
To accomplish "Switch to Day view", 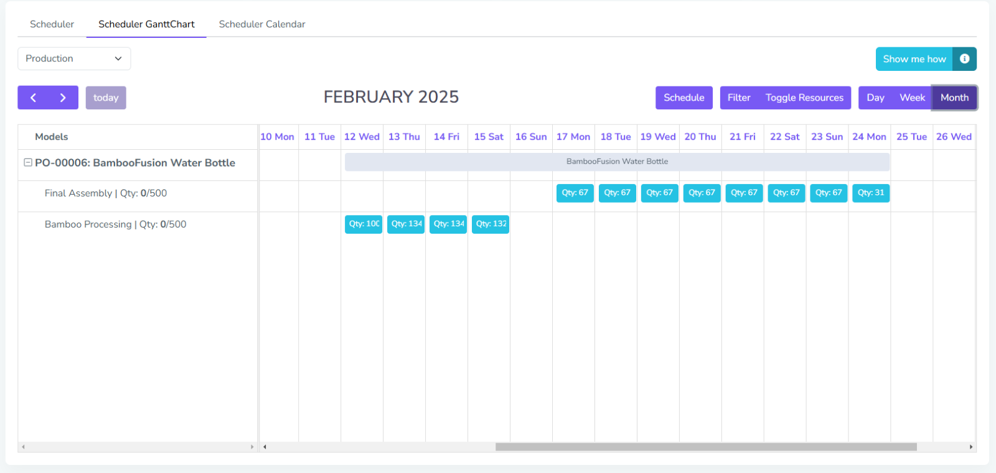I will tap(875, 98).
